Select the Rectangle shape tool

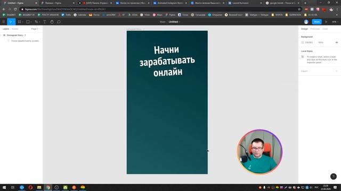click(28, 22)
